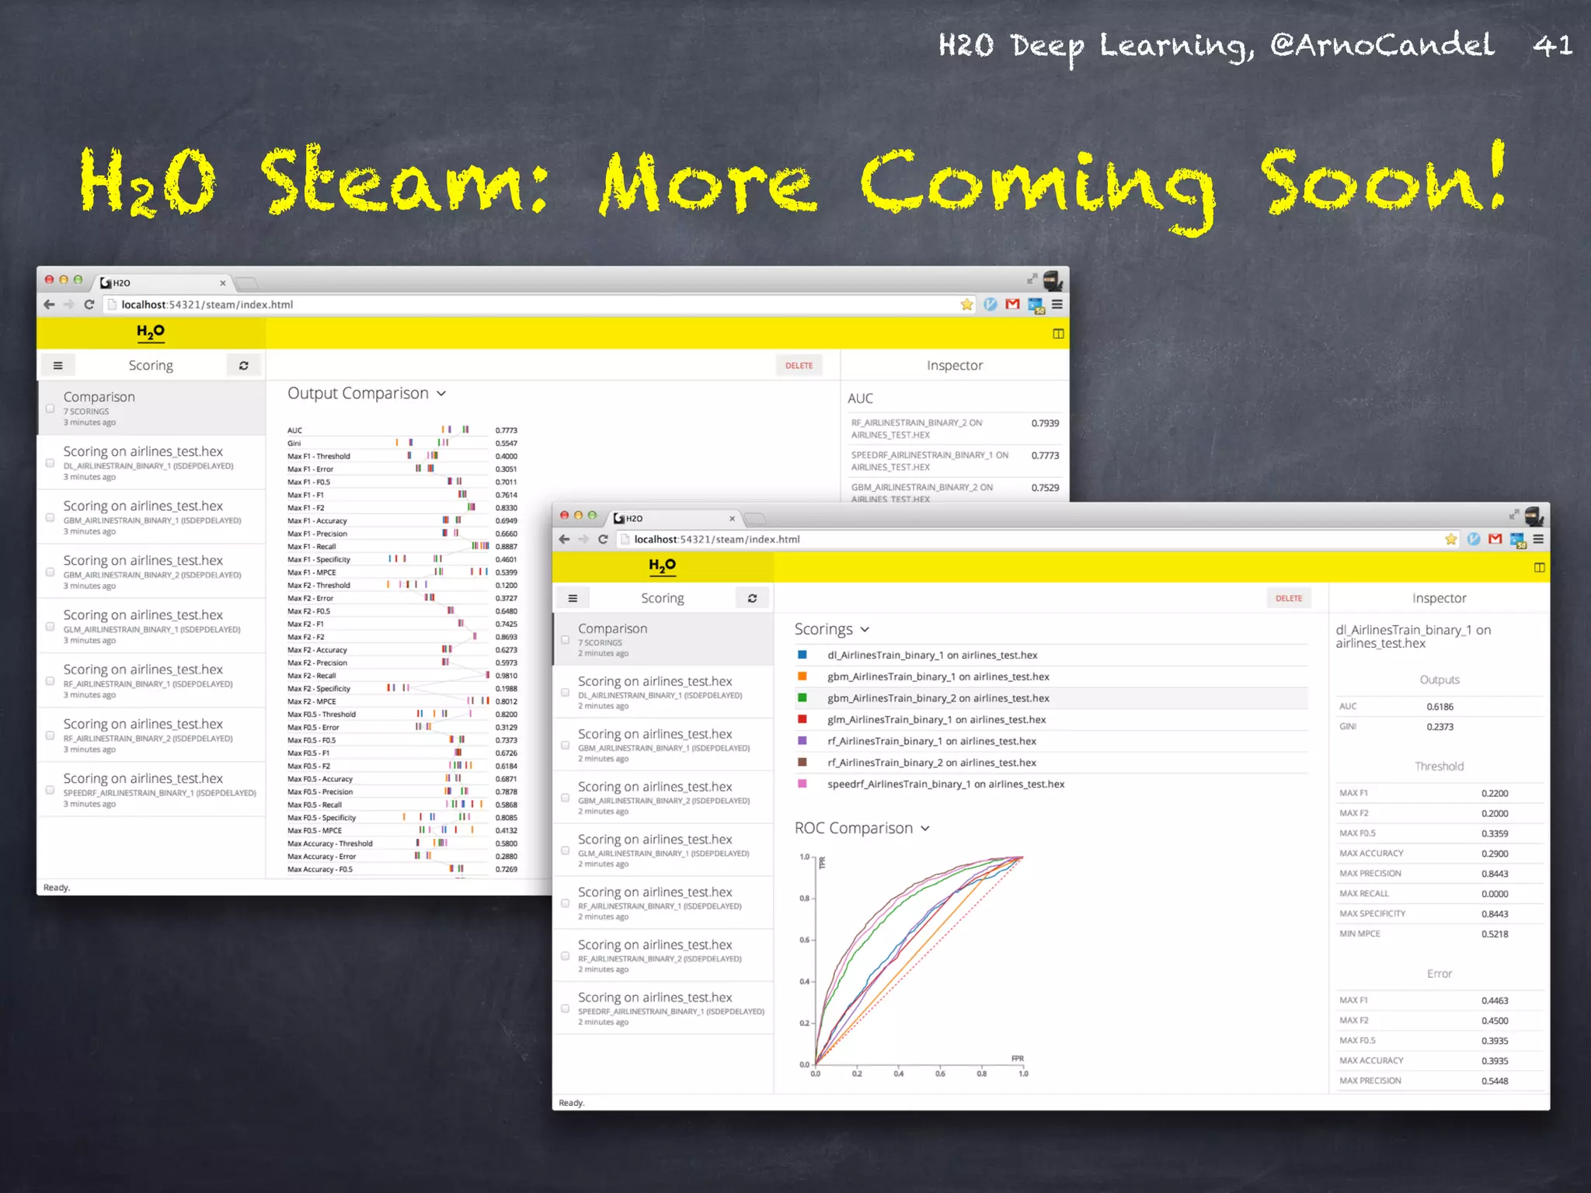Check RF_AIRLINESTRAIN_BINARY_2 scoring checkbox in front window

(x=565, y=956)
